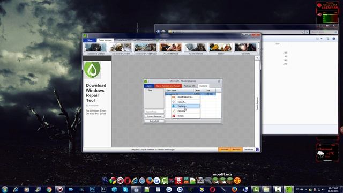Screen dimensions: 343x193
Task: Open Google Chrome from the dock
Action: click(113, 181)
